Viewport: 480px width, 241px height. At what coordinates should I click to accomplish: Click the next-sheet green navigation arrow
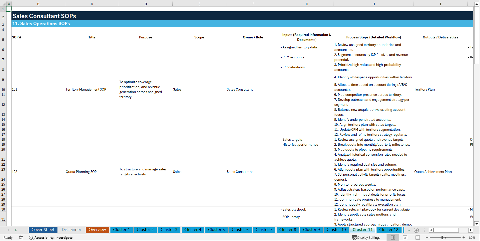(16, 230)
